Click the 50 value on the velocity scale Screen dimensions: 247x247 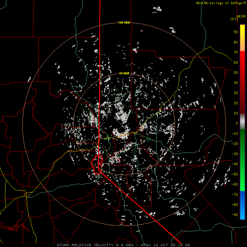point(236,73)
